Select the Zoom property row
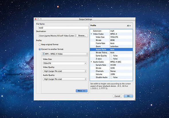Screen dimensions: 169x118 coord(111,46)
